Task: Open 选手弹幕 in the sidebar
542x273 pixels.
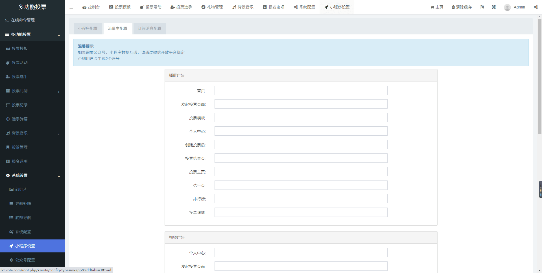Action: [20, 119]
